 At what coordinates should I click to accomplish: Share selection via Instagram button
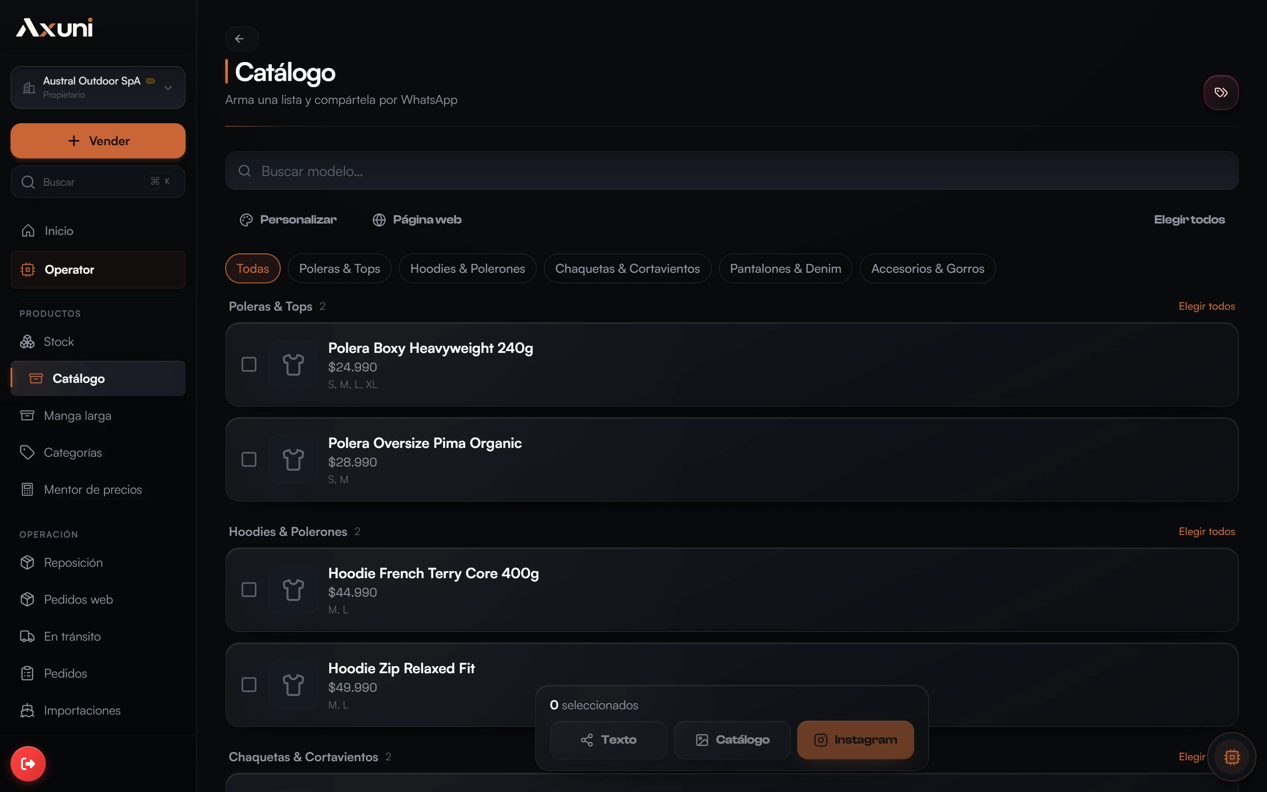point(855,740)
